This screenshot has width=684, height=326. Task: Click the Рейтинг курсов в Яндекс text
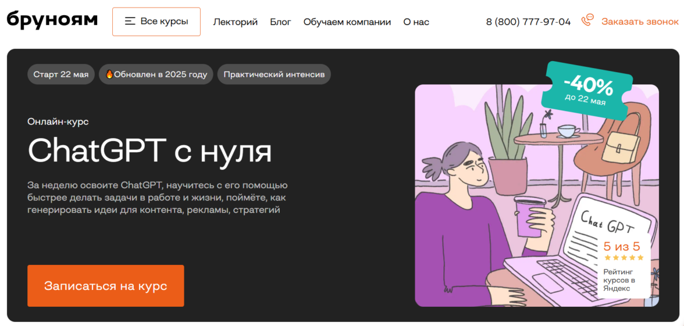(x=619, y=280)
